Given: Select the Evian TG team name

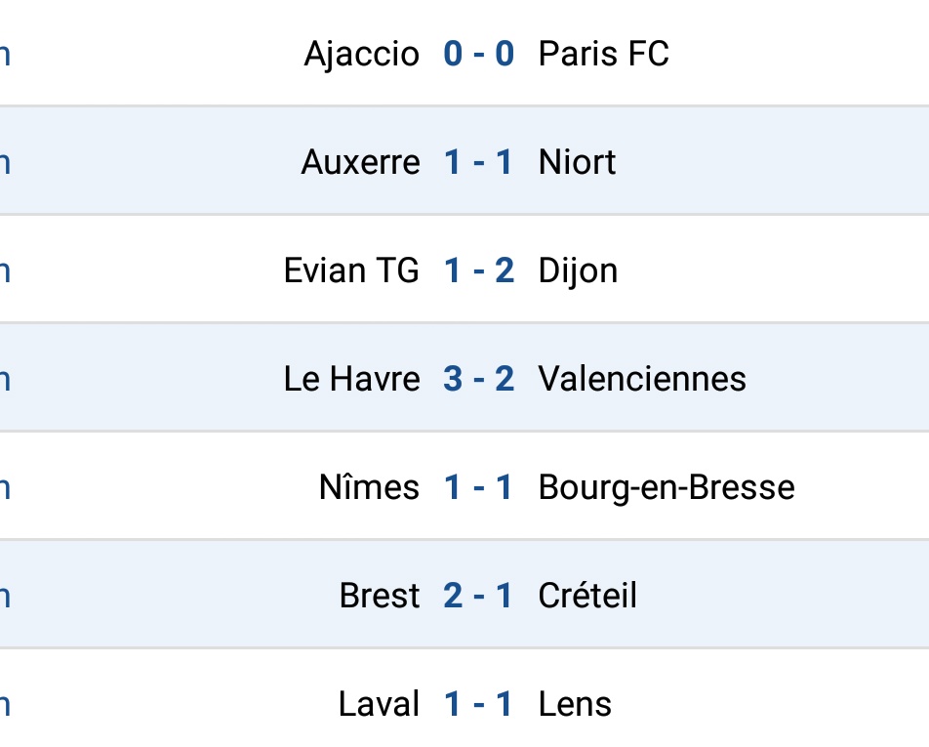Looking at the screenshot, I should [352, 270].
